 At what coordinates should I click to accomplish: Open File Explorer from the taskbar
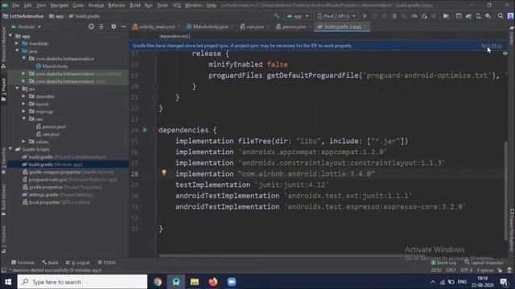tap(195, 282)
